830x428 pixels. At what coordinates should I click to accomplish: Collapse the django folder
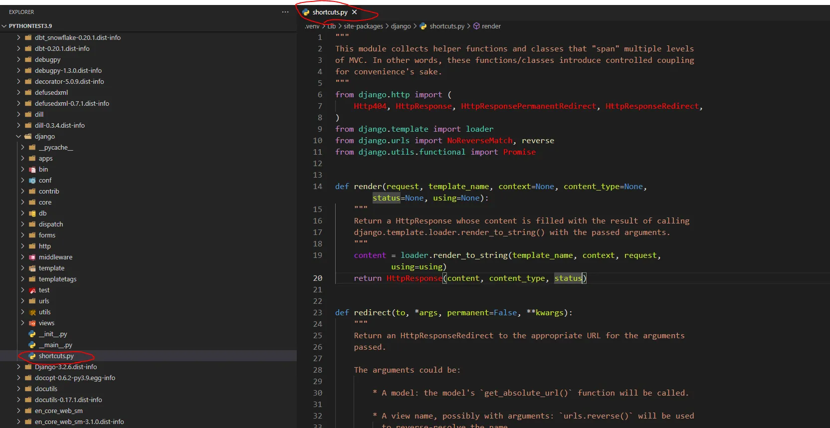(x=18, y=137)
